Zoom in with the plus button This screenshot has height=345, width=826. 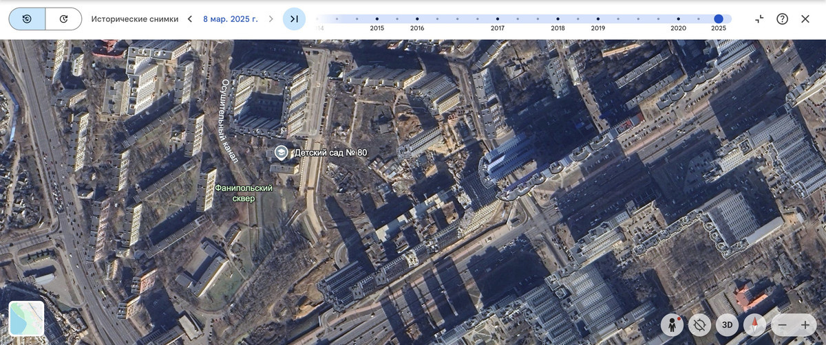805,325
